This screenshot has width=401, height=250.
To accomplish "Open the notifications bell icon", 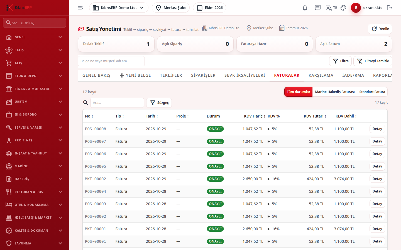I will 305,8.
